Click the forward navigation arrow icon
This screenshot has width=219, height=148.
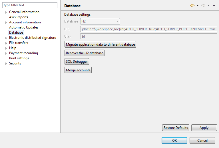pos(203,5)
